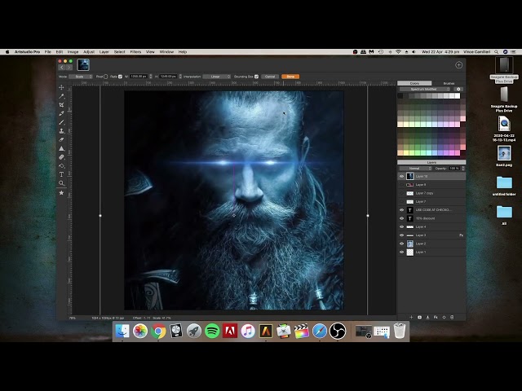The height and width of the screenshot is (391, 522).
Task: Show Layer 8 via visibility slot
Action: point(402,185)
